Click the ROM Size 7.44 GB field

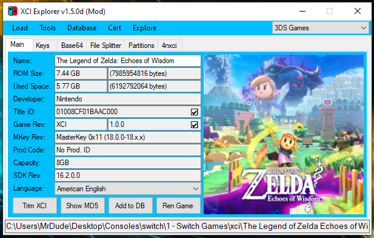[x=81, y=73]
